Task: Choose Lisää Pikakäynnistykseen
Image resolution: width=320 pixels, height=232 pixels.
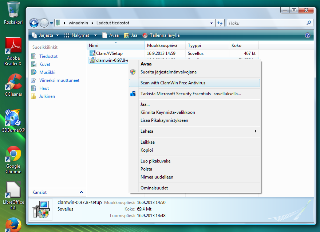Action: click(194, 120)
